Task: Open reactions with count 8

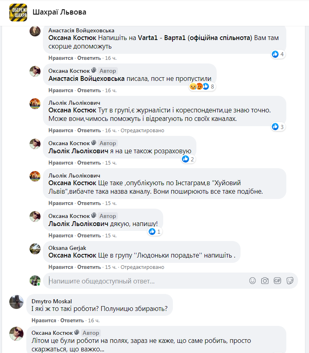Action: pos(202,87)
